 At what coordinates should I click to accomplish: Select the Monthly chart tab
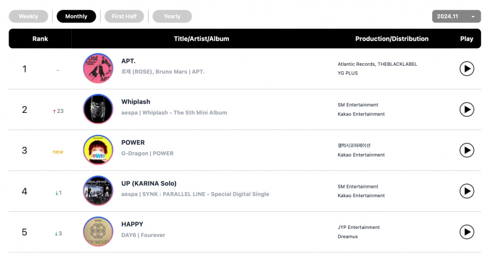76,17
